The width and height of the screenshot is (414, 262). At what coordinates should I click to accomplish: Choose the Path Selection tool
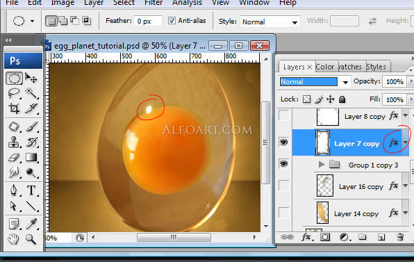coord(14,206)
